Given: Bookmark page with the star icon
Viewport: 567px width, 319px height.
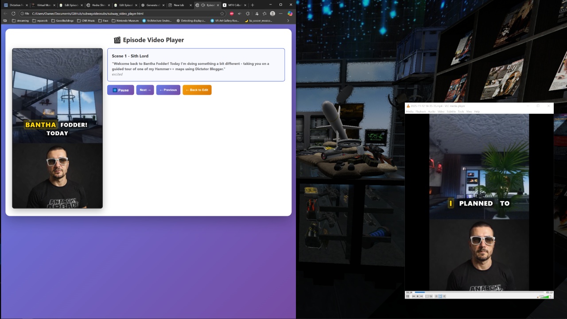Looking at the screenshot, I should click(222, 14).
